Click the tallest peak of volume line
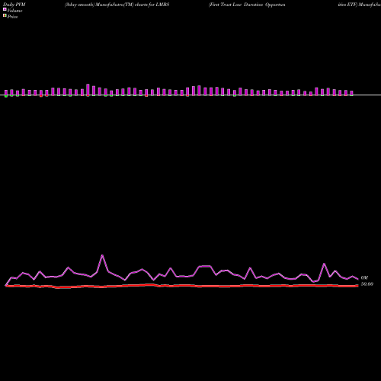Viewport: 381px width, 381px height. (x=102, y=255)
